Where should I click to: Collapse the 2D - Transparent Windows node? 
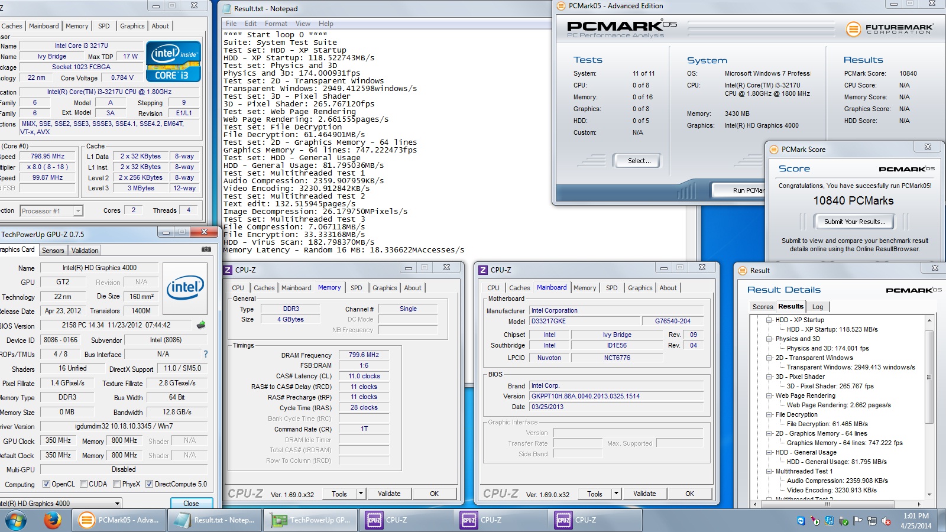(769, 358)
